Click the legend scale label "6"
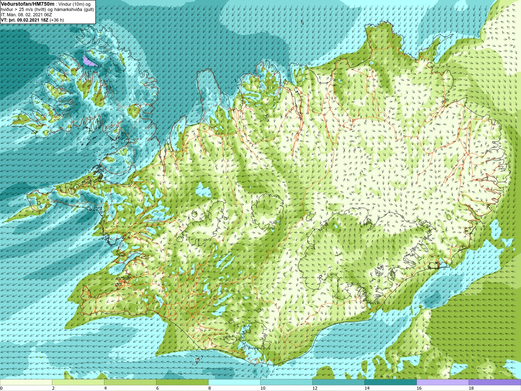This screenshot has height=391, width=521. coord(158,389)
